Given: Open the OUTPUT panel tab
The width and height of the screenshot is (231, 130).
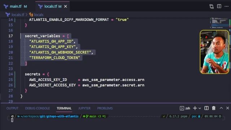Looking at the screenshot, I should pos(12,108).
